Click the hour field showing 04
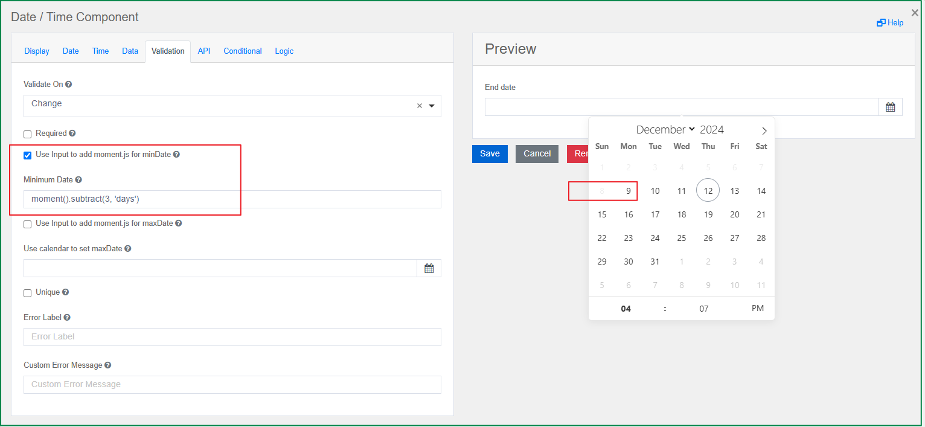925x427 pixels. 626,309
